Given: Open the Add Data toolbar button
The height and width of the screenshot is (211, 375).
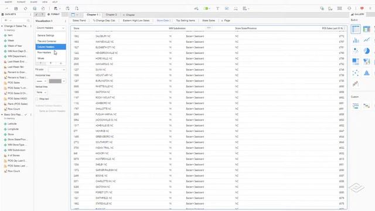Looking at the screenshot, I should click(x=56, y=9).
